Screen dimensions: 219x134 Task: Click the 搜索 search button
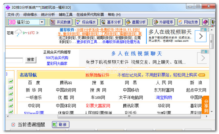pyautogui.click(x=31, y=60)
